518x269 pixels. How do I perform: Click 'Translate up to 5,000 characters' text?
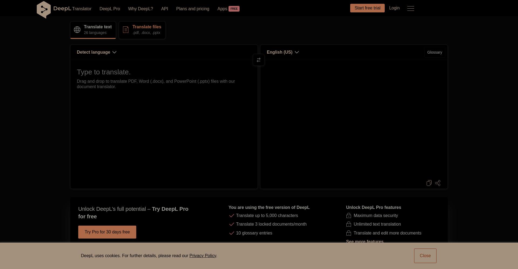point(267,216)
